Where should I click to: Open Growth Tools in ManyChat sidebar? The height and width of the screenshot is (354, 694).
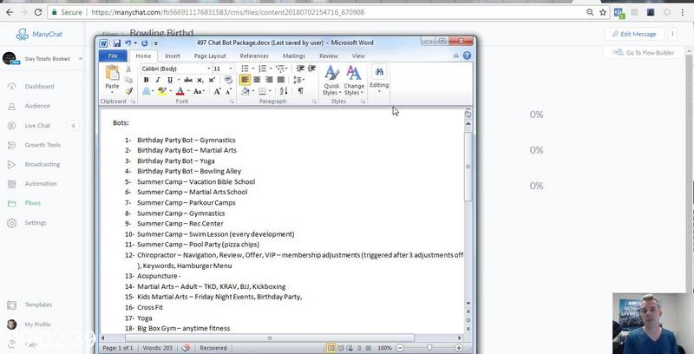[x=43, y=145]
